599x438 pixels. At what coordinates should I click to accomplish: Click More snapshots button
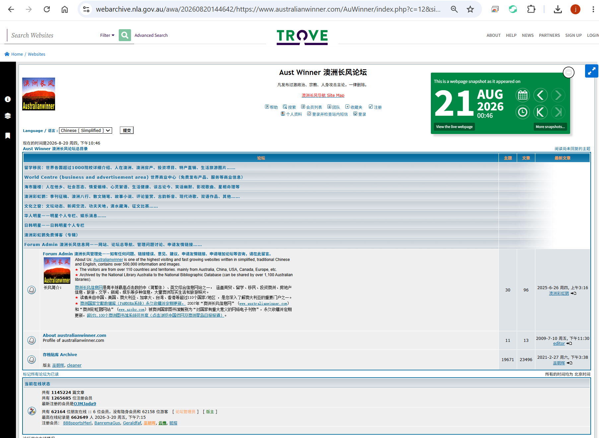[550, 127]
